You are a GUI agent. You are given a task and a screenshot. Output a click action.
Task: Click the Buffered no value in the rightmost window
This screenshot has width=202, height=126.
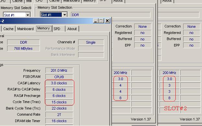pyautogui.click(x=191, y=39)
